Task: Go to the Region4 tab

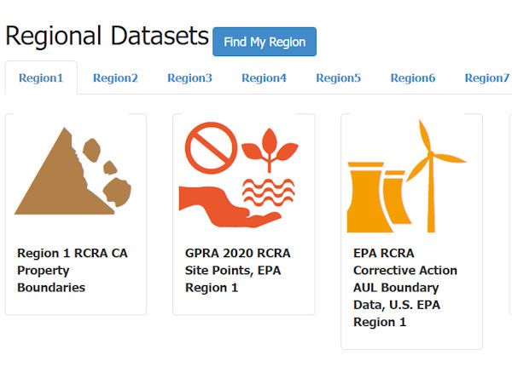Action: point(264,77)
